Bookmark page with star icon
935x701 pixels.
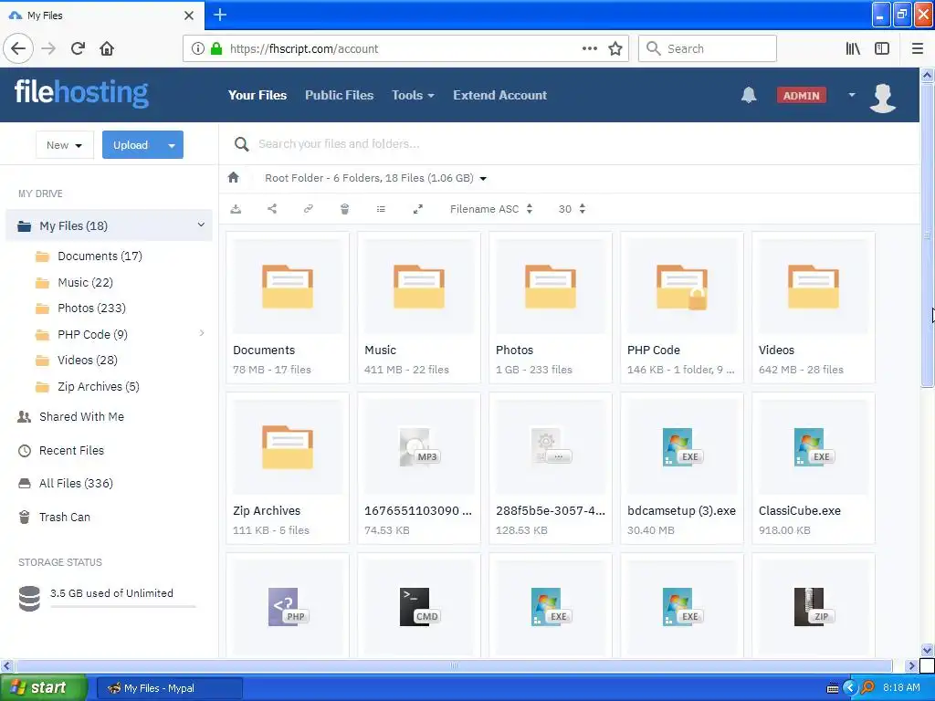(615, 49)
